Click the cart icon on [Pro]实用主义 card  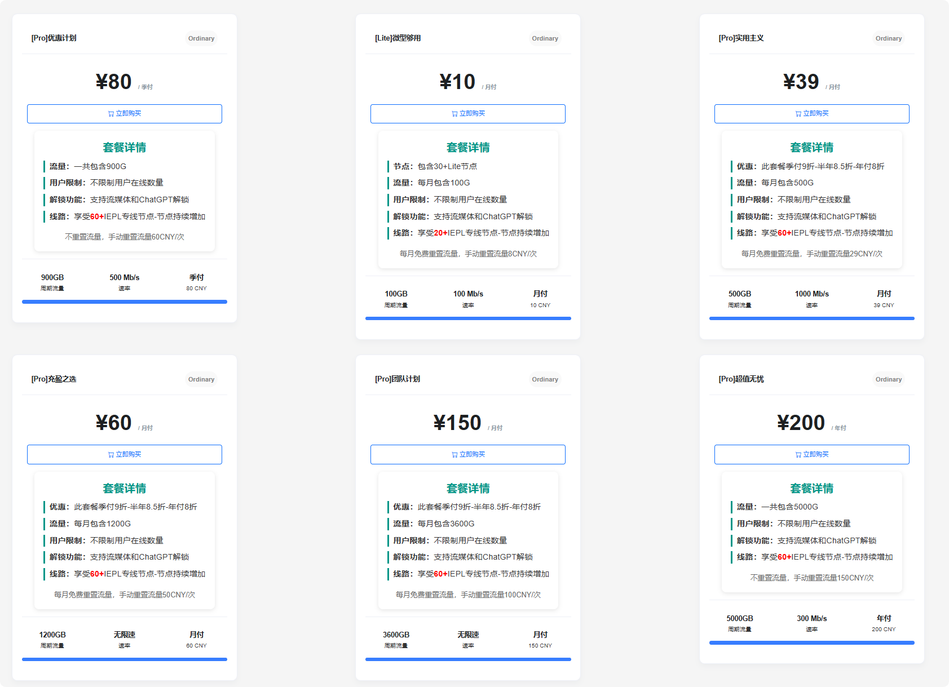coord(797,113)
